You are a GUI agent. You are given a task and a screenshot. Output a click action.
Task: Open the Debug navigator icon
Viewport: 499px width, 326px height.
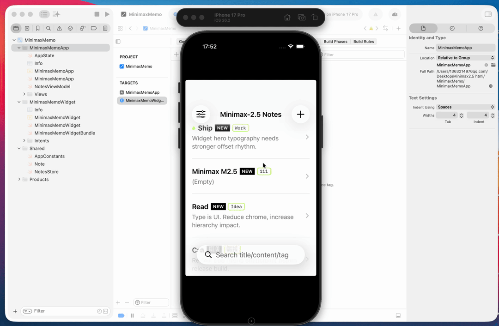[82, 28]
